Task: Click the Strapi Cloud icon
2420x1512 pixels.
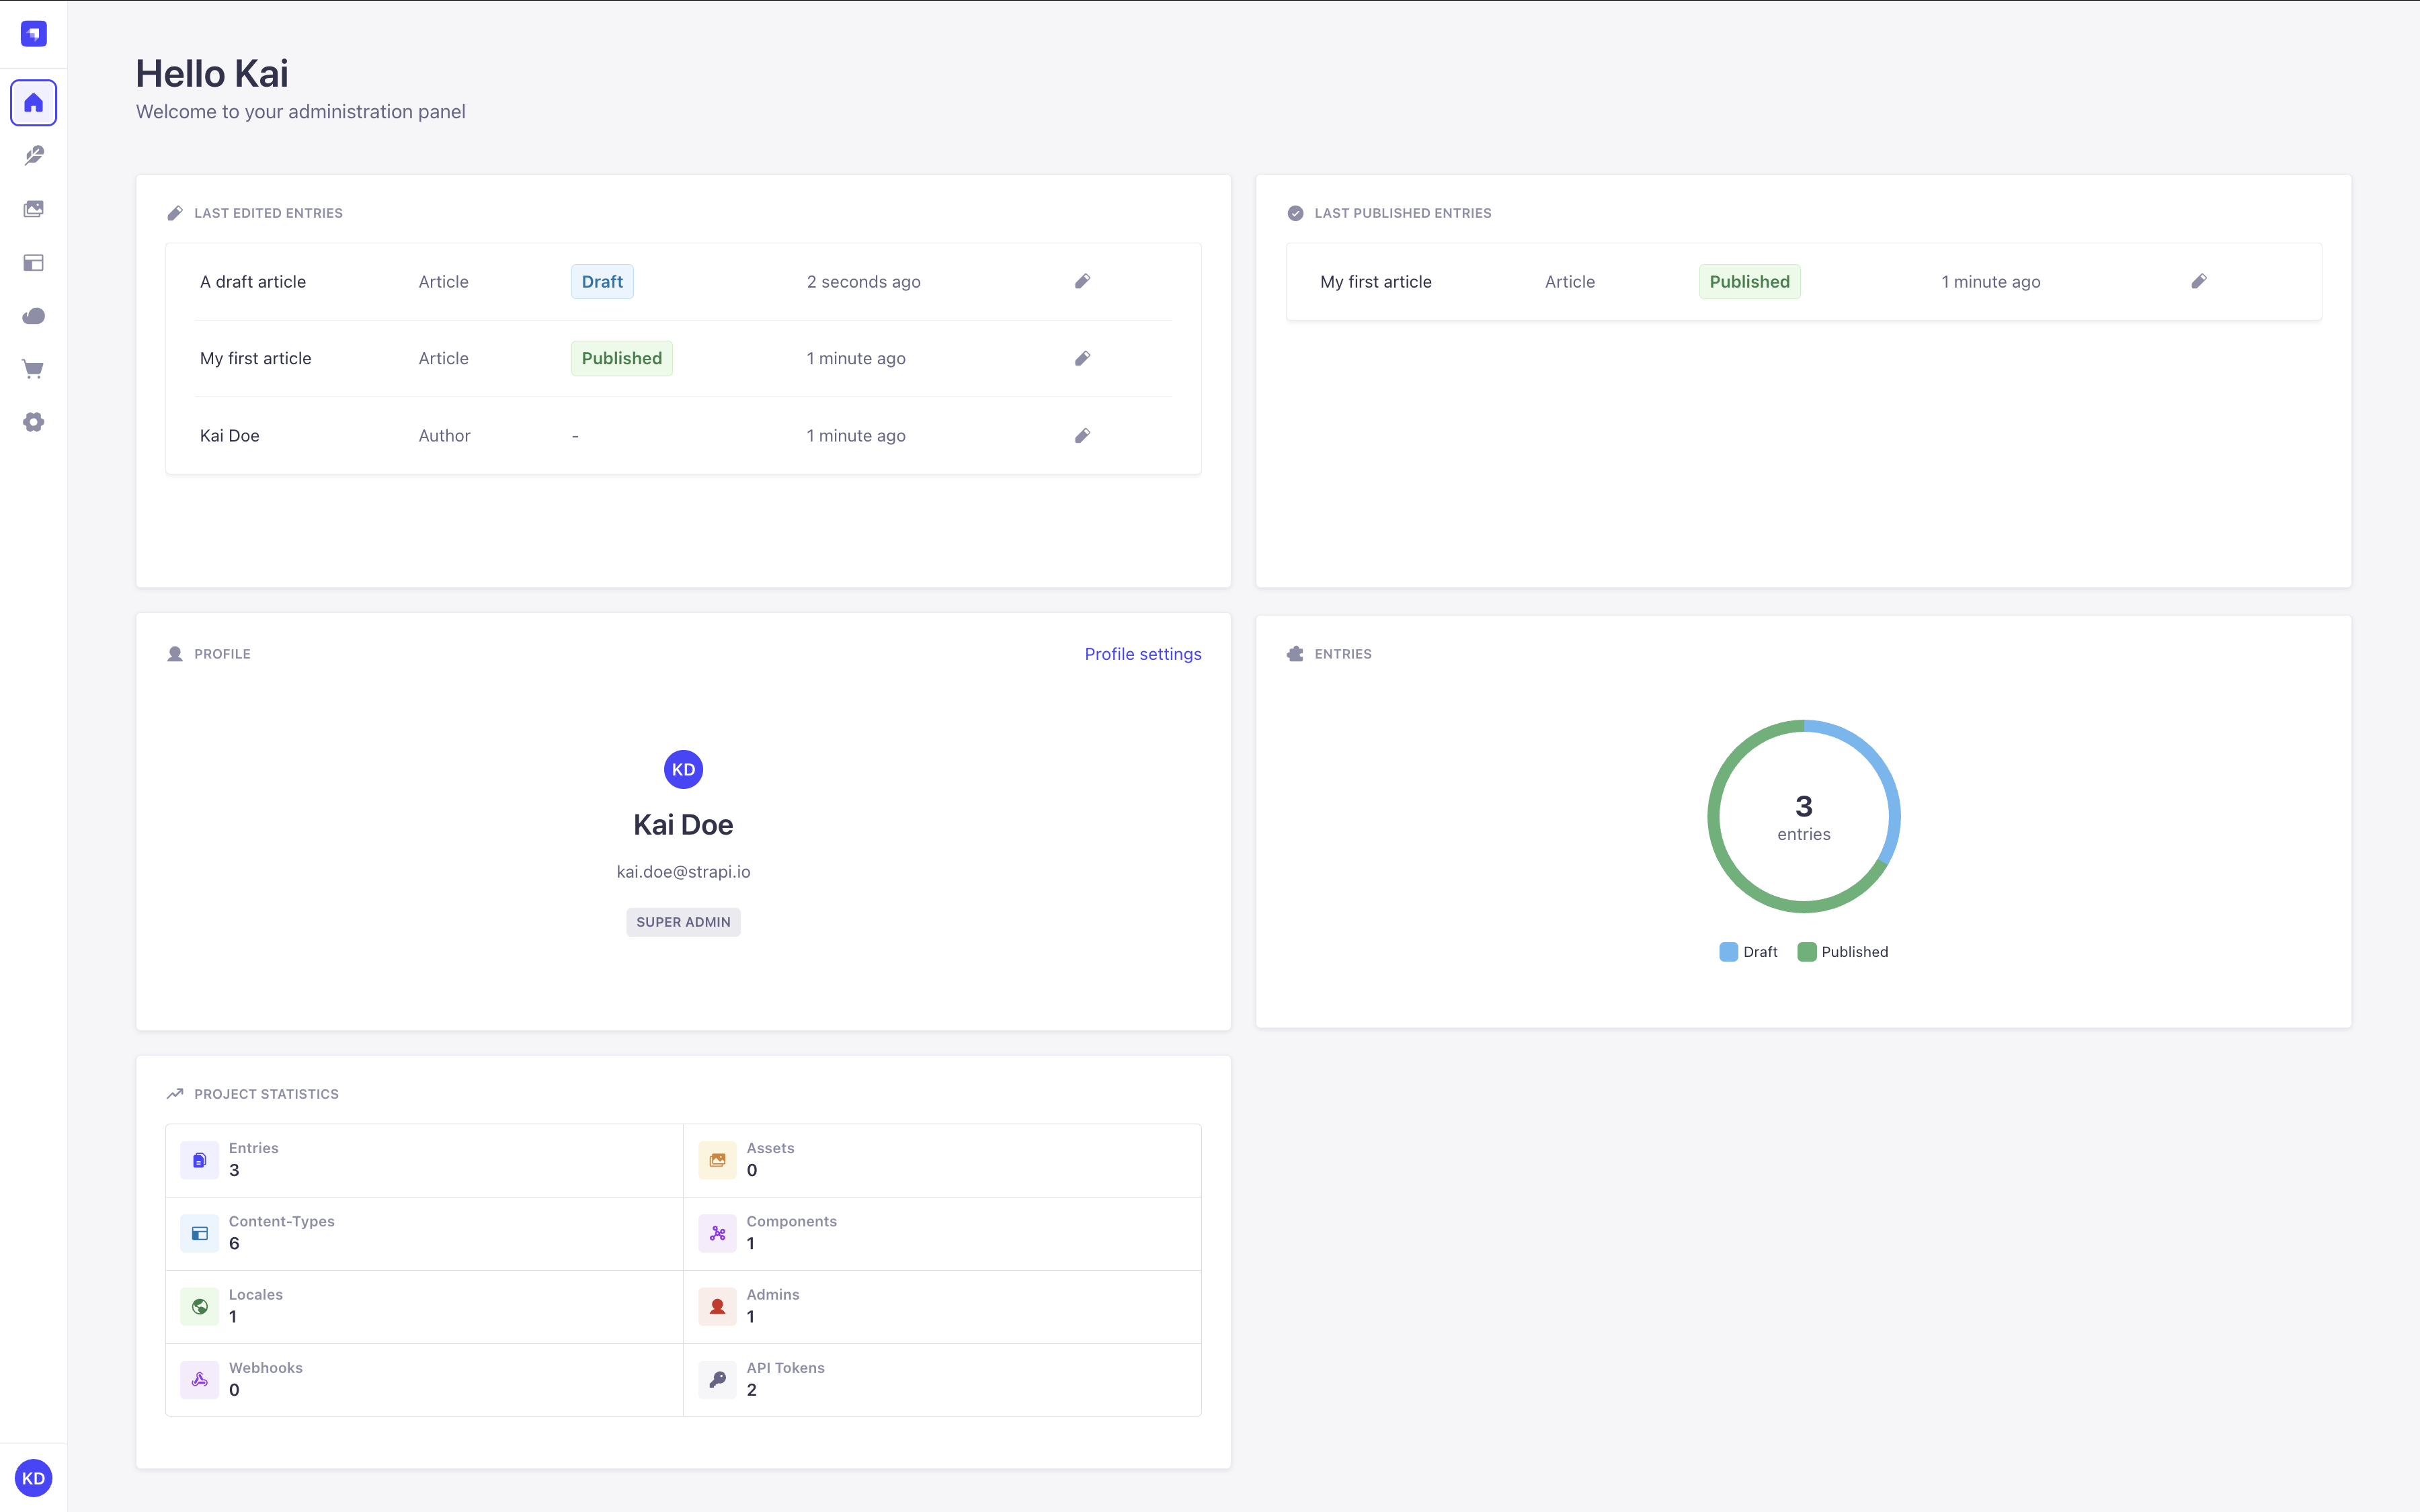Action: coord(33,316)
